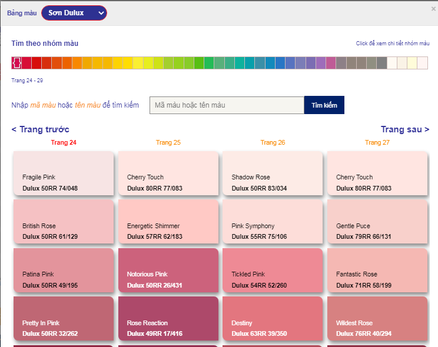Choose the British Rose color card

pyautogui.click(x=64, y=221)
